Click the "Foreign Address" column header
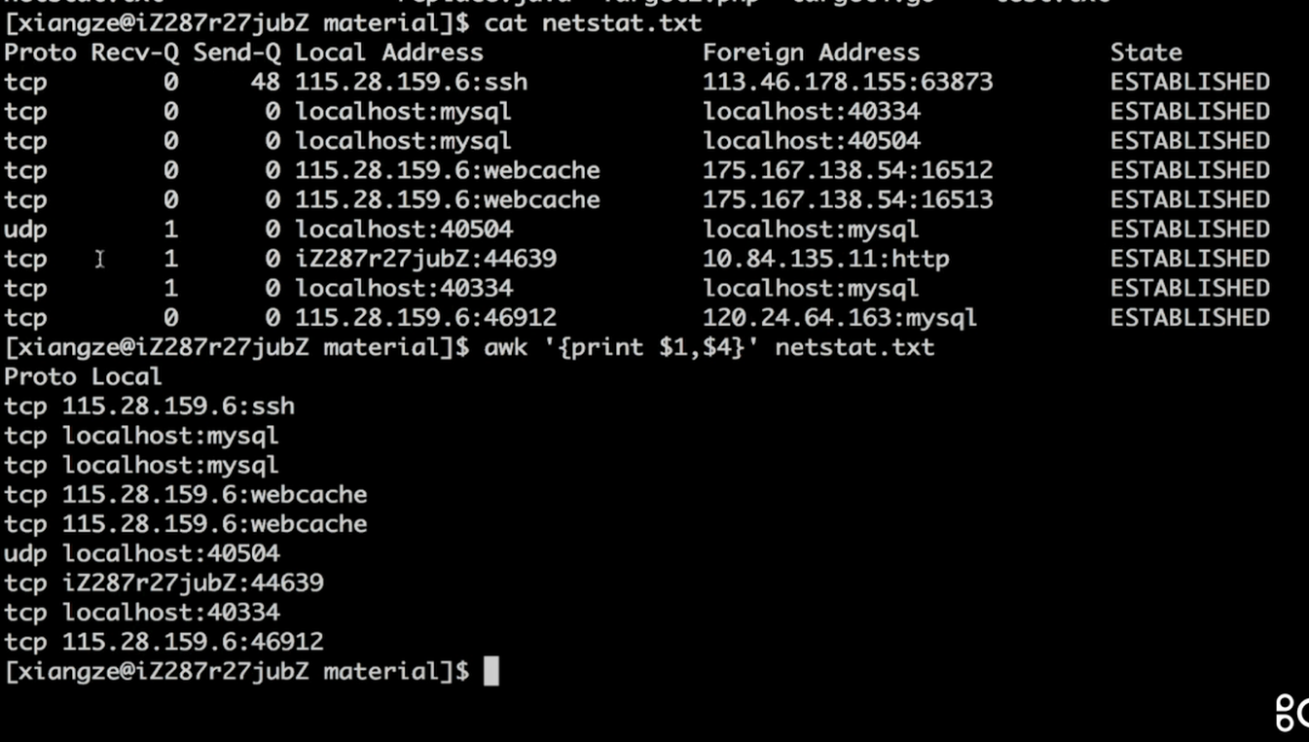 [811, 53]
